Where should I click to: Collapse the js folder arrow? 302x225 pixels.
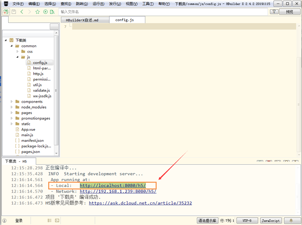[18, 57]
